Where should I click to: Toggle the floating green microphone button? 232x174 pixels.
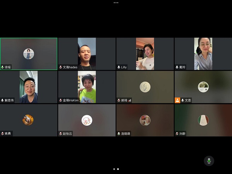click(209, 160)
